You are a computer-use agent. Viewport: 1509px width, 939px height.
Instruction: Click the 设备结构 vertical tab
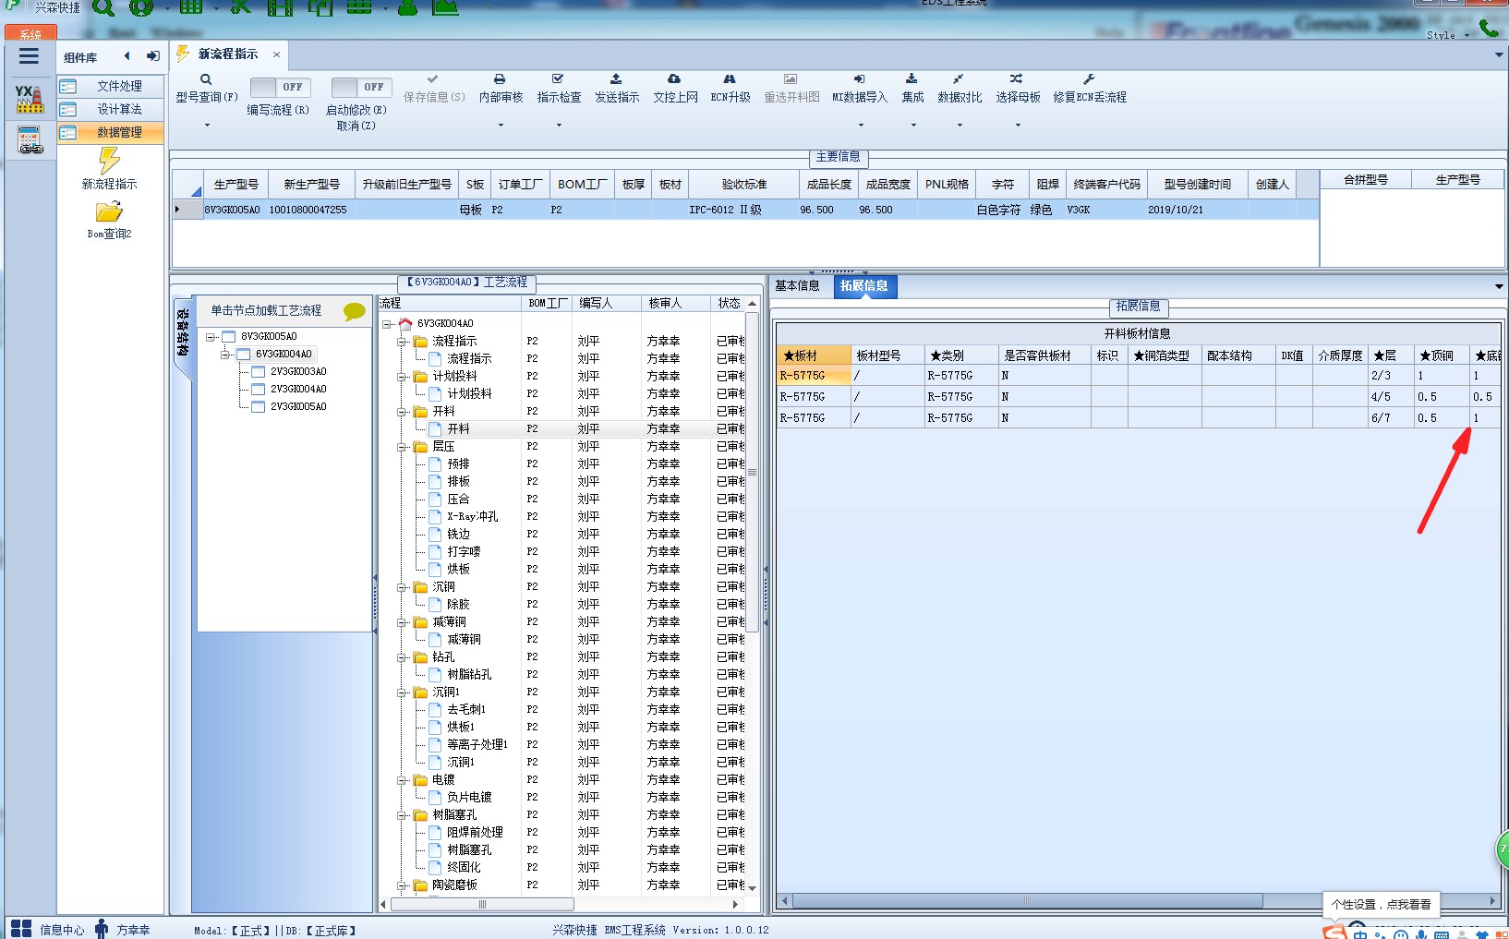pos(183,333)
